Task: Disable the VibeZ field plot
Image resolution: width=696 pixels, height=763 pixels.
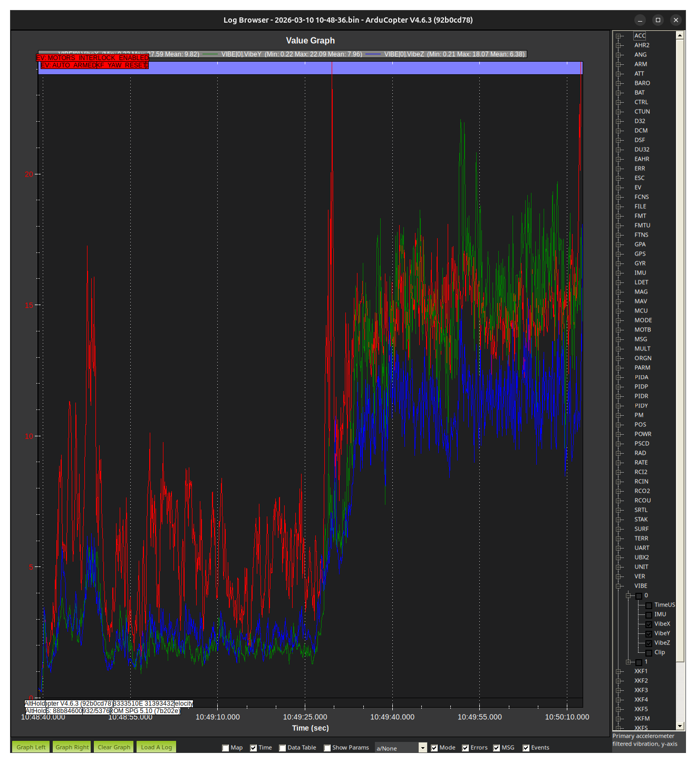Action: 649,643
